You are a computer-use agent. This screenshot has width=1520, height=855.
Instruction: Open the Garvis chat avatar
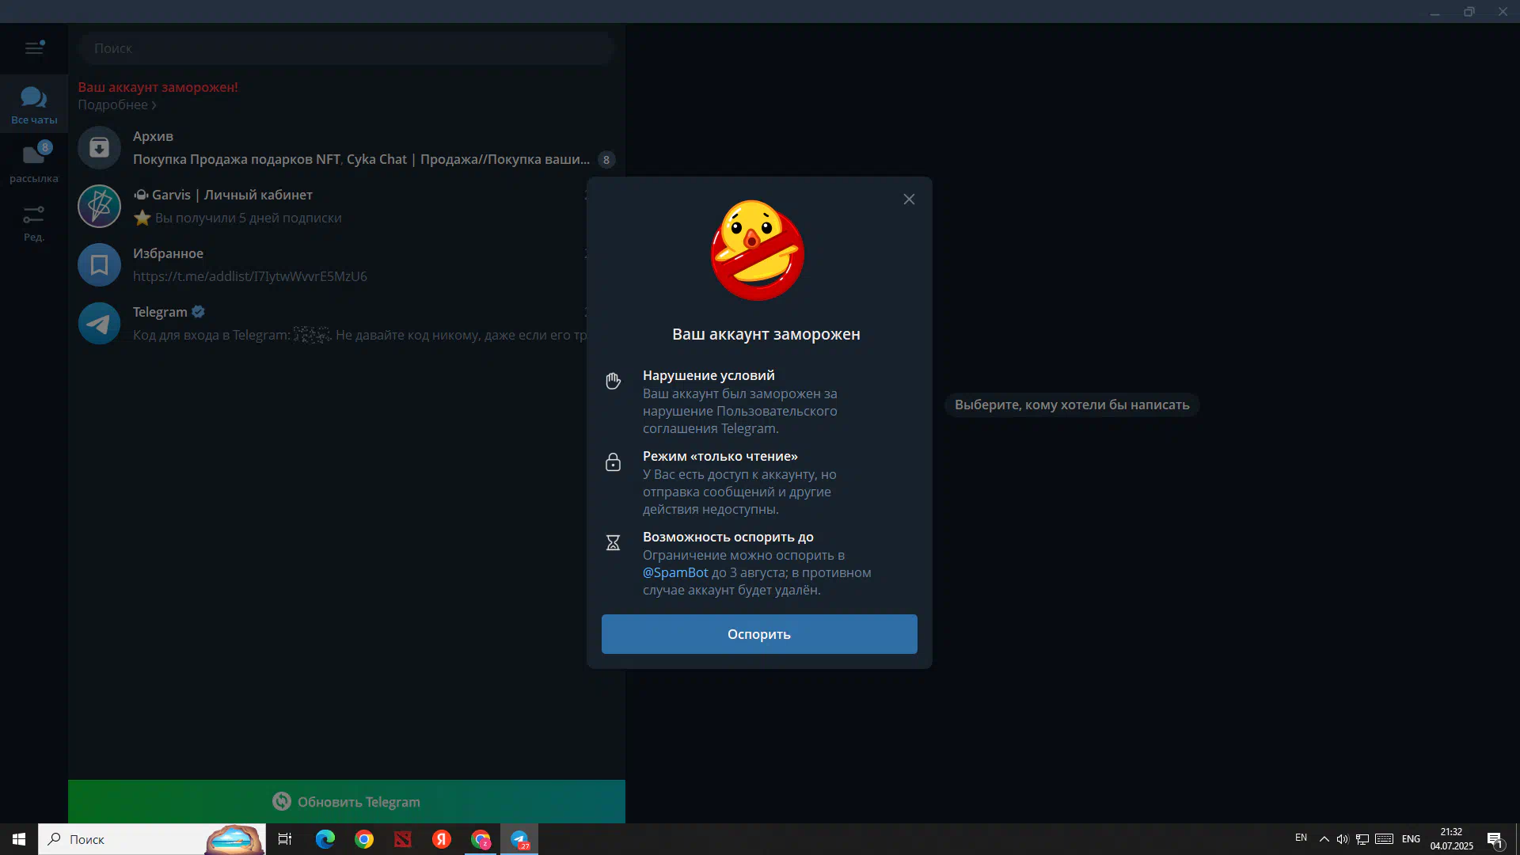[x=99, y=206]
